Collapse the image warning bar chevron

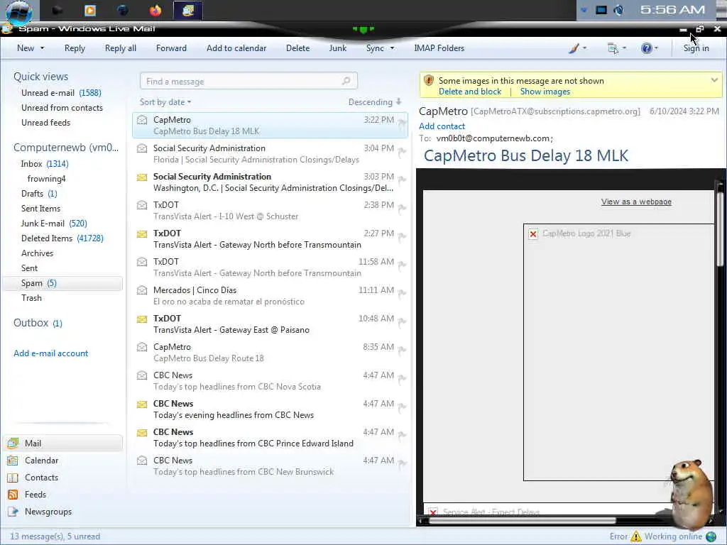point(714,80)
